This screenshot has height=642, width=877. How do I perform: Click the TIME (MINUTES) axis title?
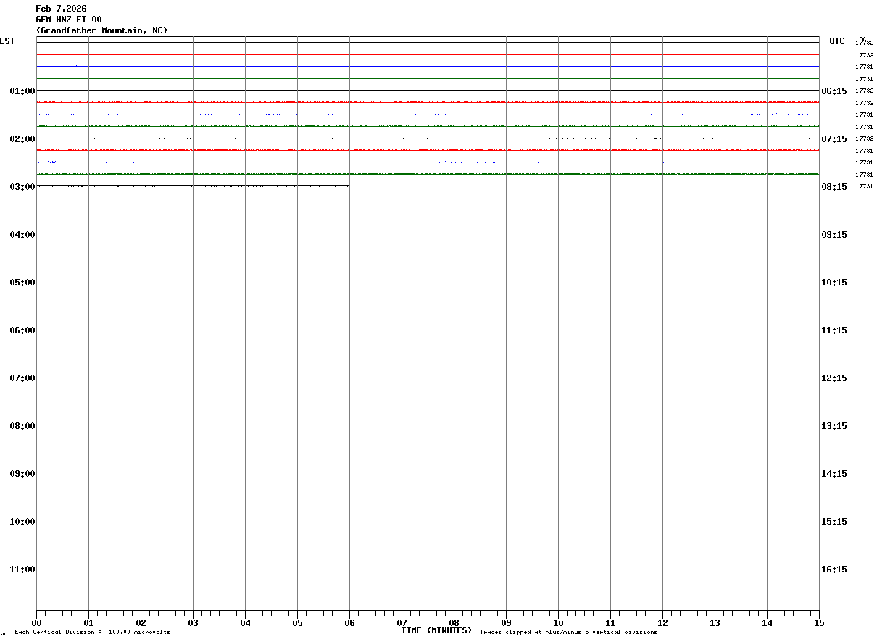click(x=436, y=630)
